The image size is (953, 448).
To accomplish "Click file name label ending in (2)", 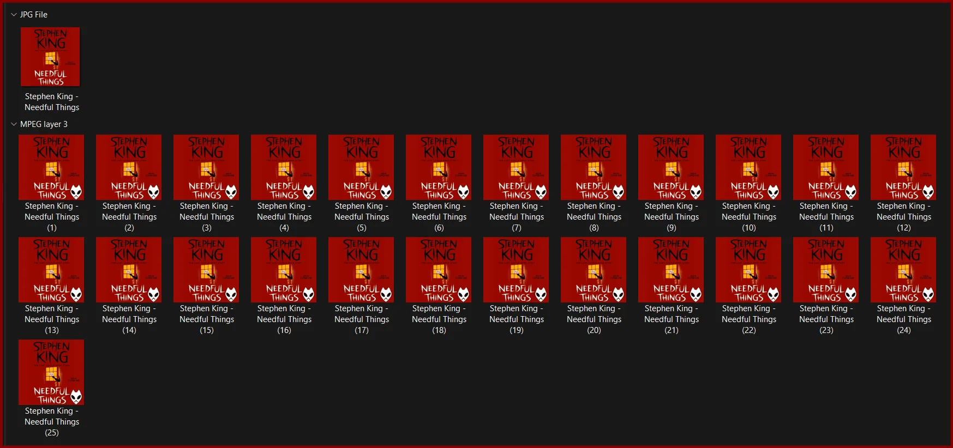I will click(x=129, y=217).
